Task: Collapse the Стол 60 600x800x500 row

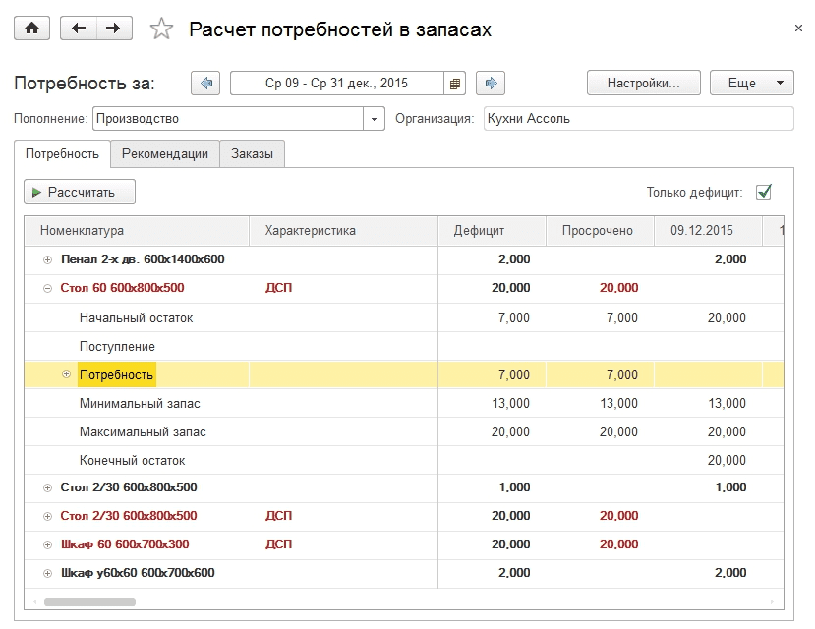Action: click(x=47, y=288)
